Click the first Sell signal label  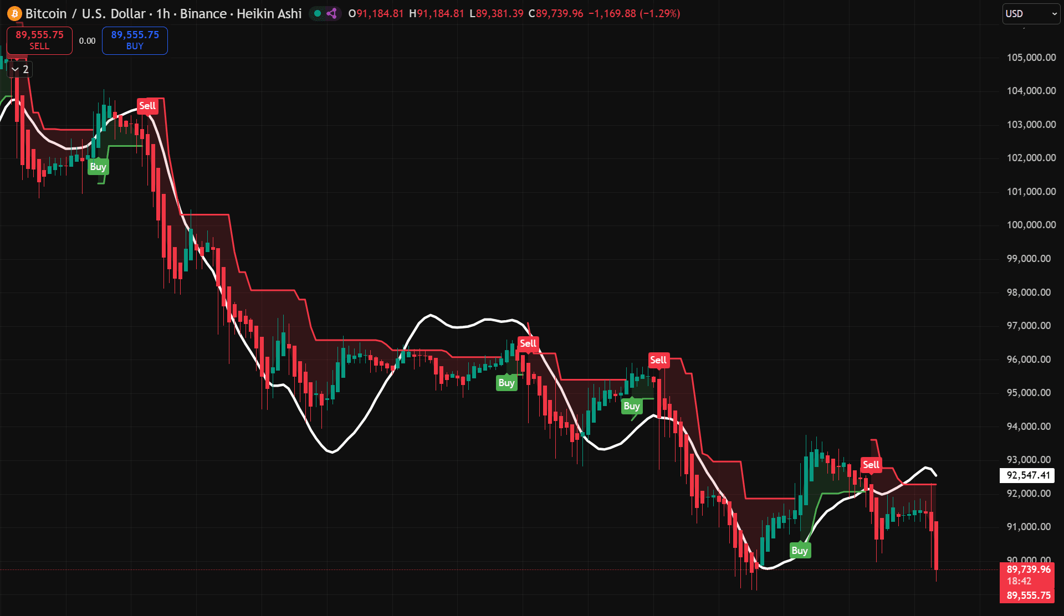(147, 106)
